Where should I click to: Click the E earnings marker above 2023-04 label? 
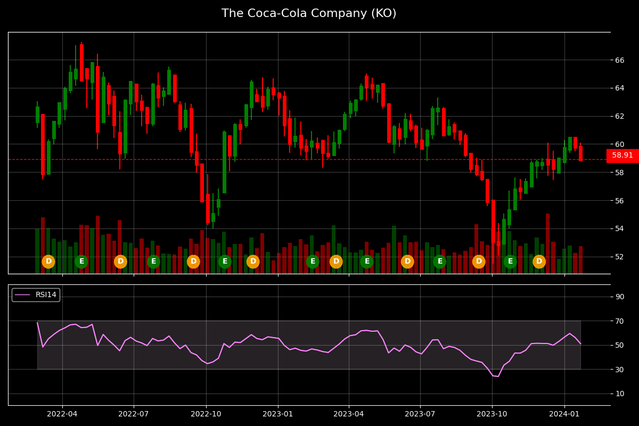[x=366, y=261]
